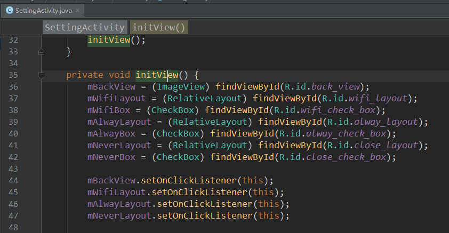Viewport: 449px width, 233px height.
Task: Click the initView() call on line 32
Action: pyautogui.click(x=109, y=40)
